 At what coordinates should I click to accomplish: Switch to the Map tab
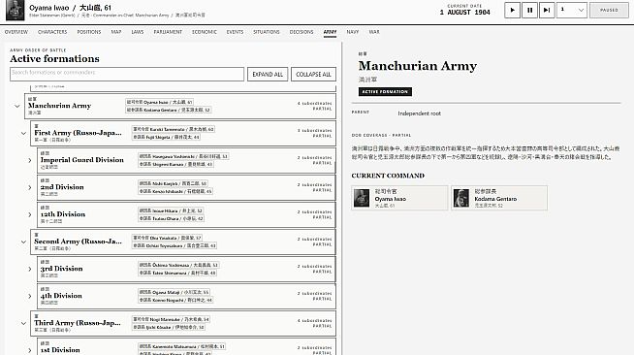116,32
